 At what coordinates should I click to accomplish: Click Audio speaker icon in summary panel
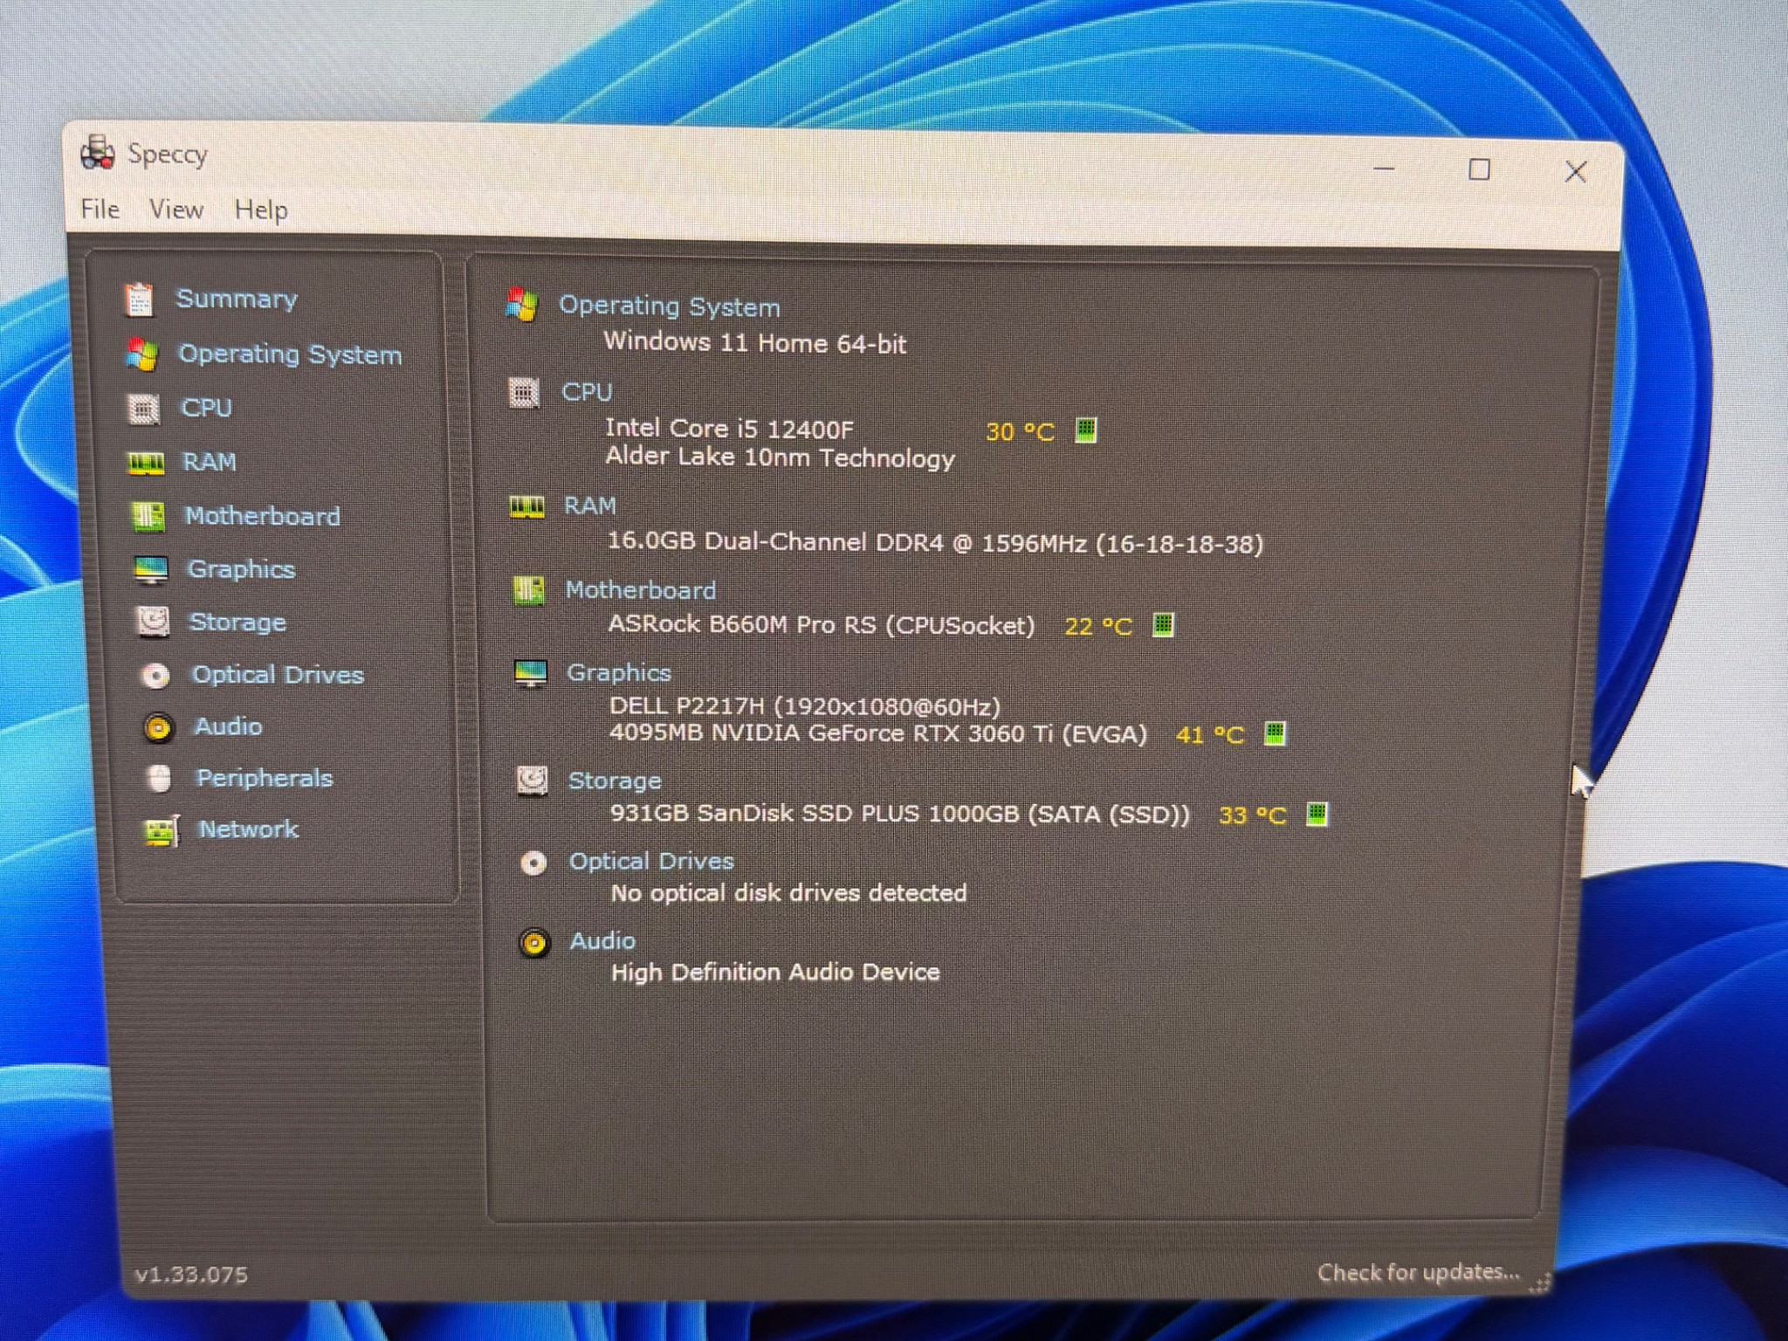click(534, 944)
